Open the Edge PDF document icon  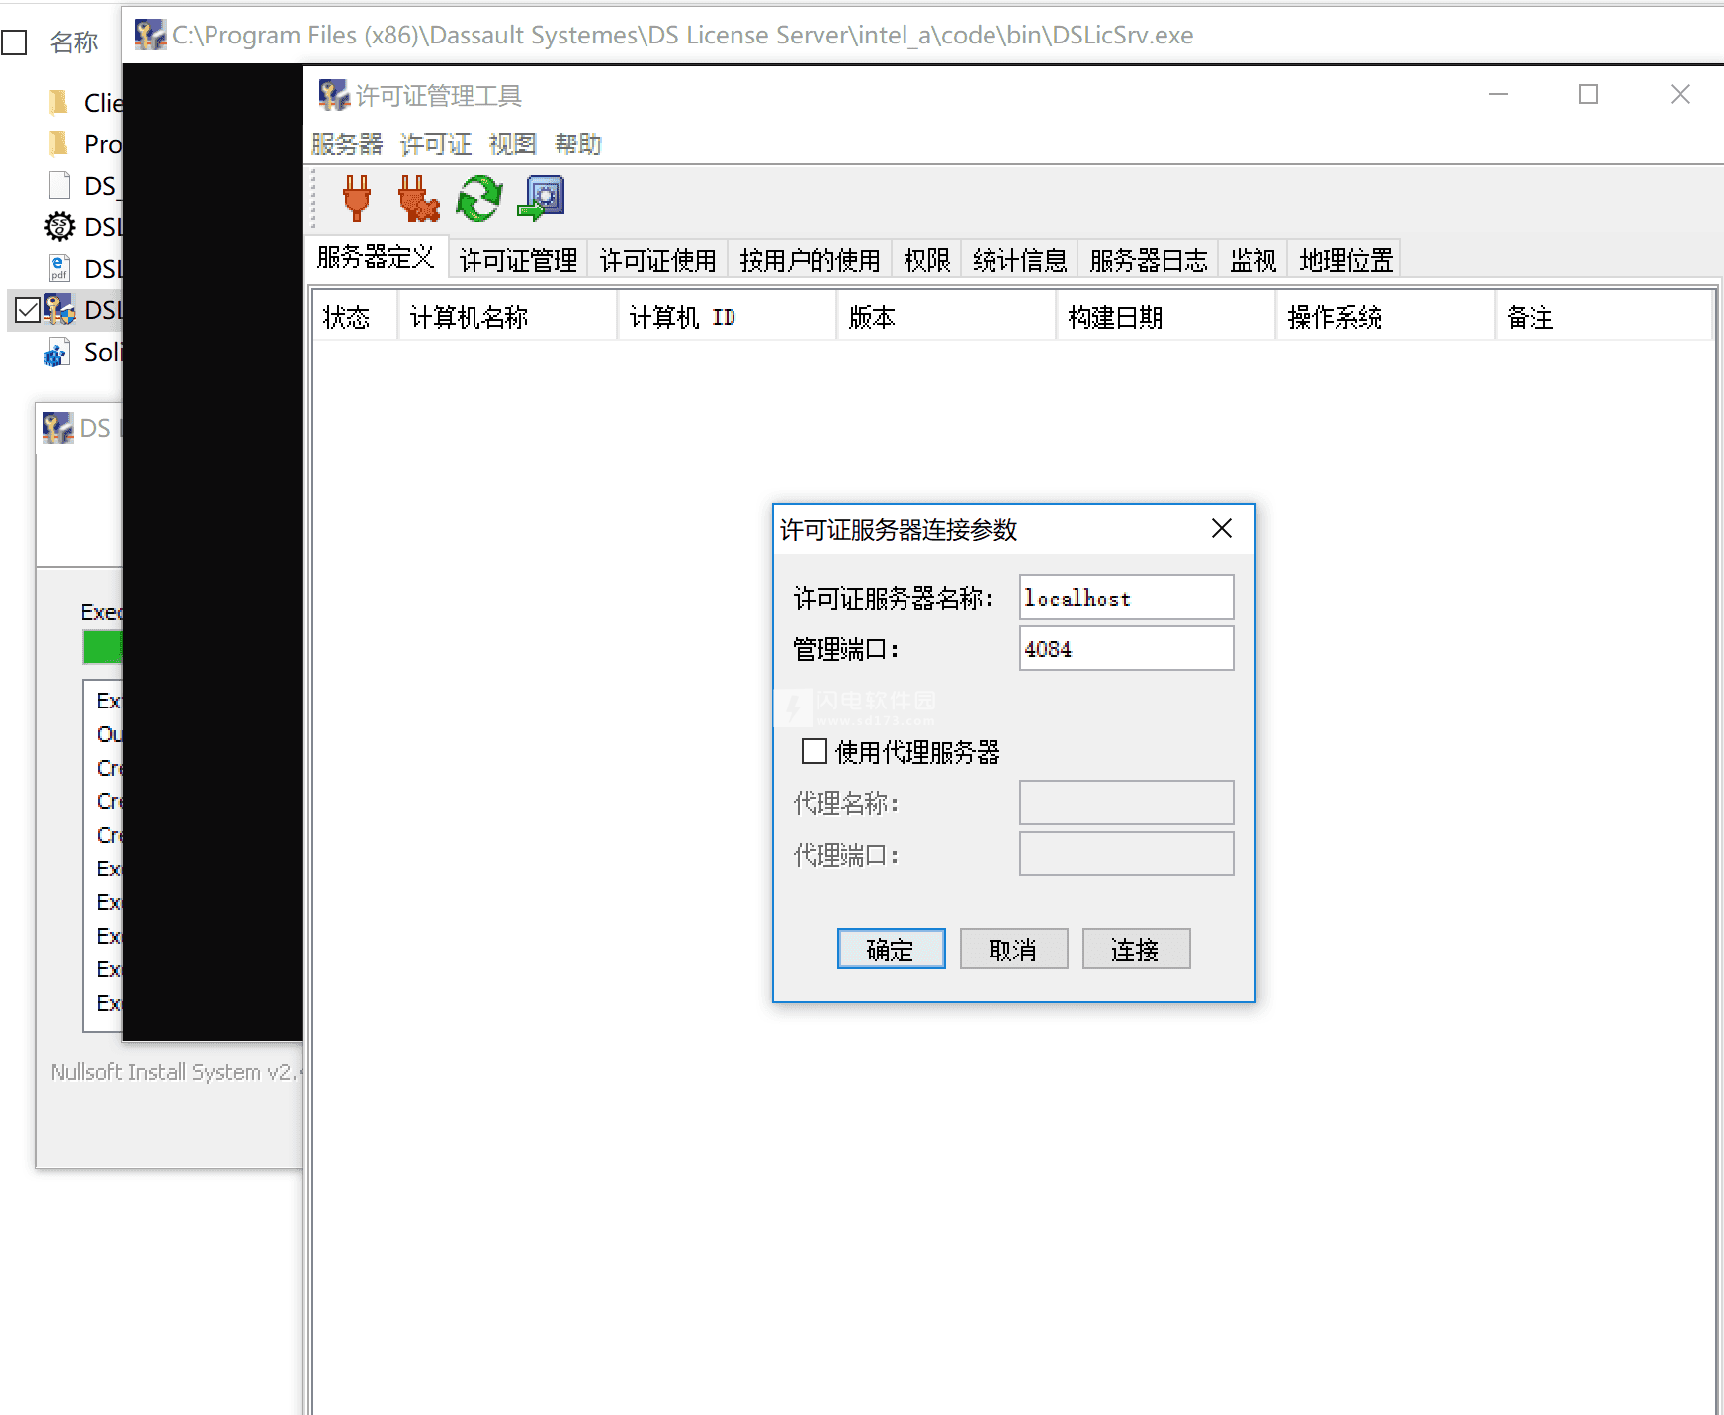58,268
